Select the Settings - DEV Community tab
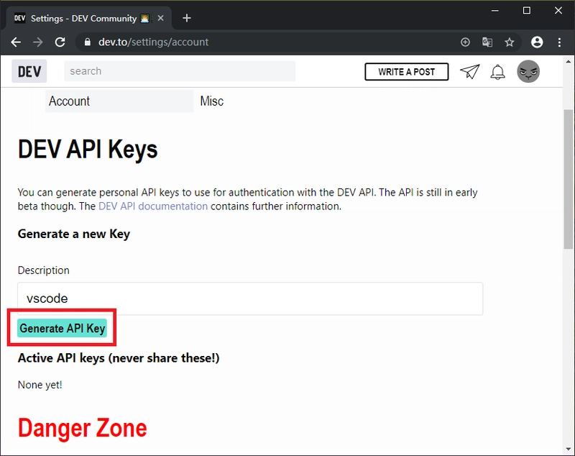575x456 pixels. pyautogui.click(x=88, y=19)
